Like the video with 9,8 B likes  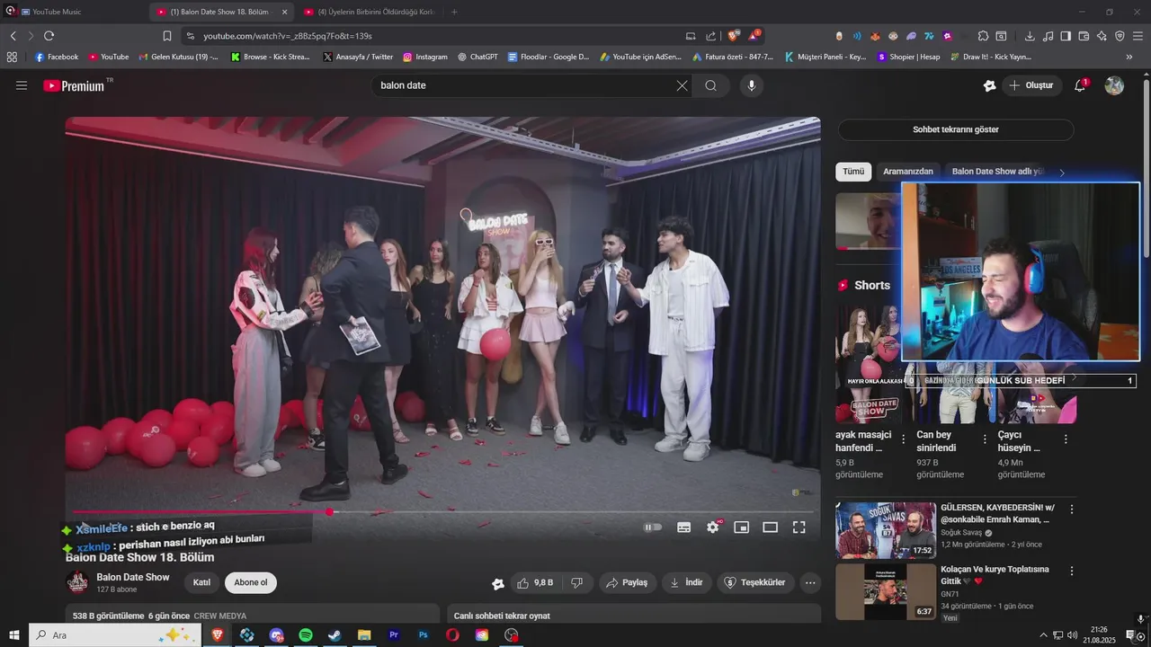(535, 582)
